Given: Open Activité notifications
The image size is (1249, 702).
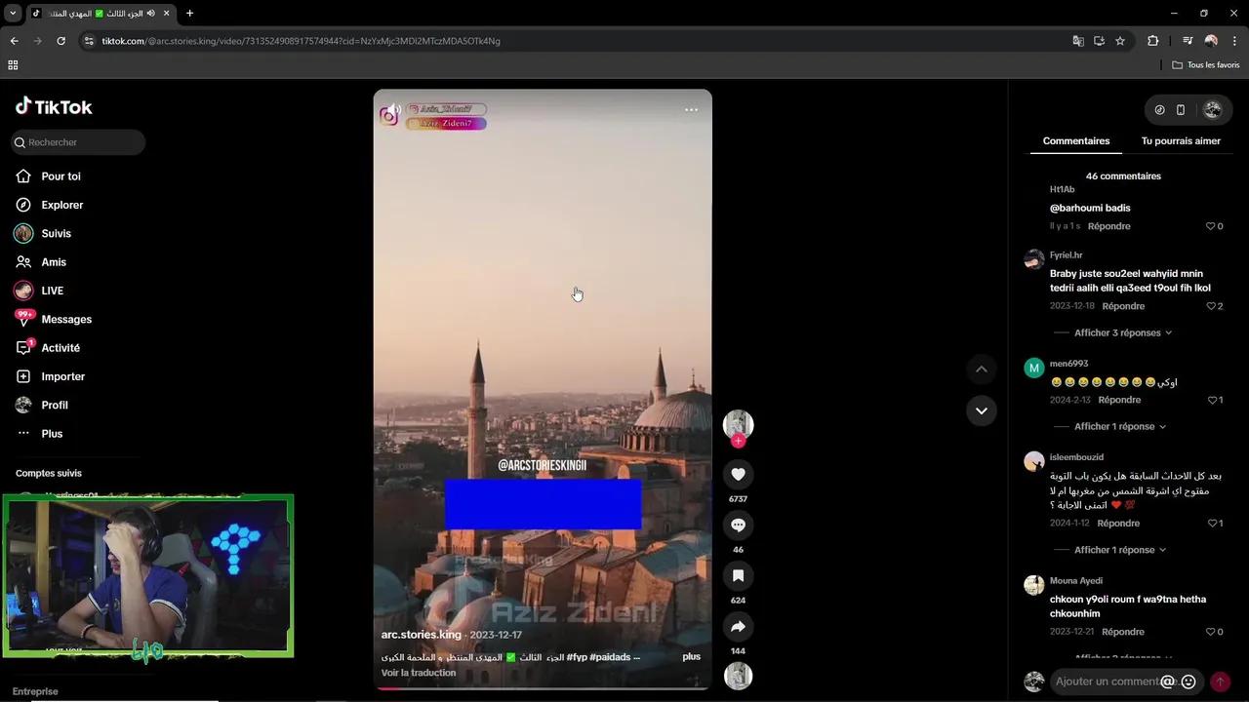Looking at the screenshot, I should click(x=48, y=348).
